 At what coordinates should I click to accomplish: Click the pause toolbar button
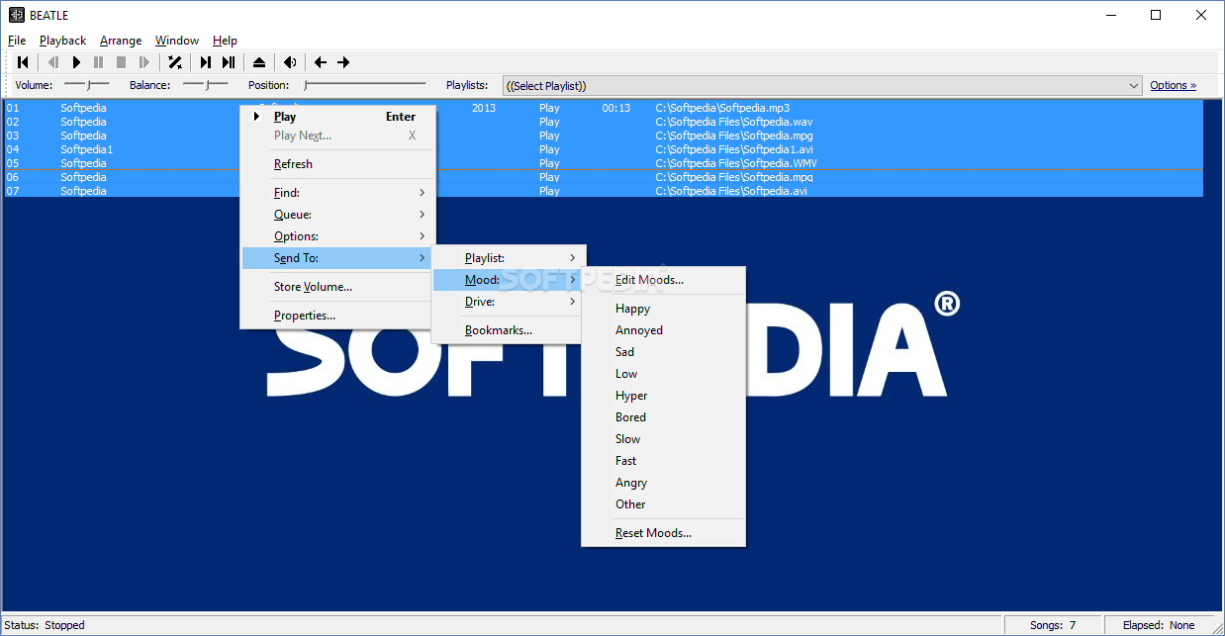(99, 62)
